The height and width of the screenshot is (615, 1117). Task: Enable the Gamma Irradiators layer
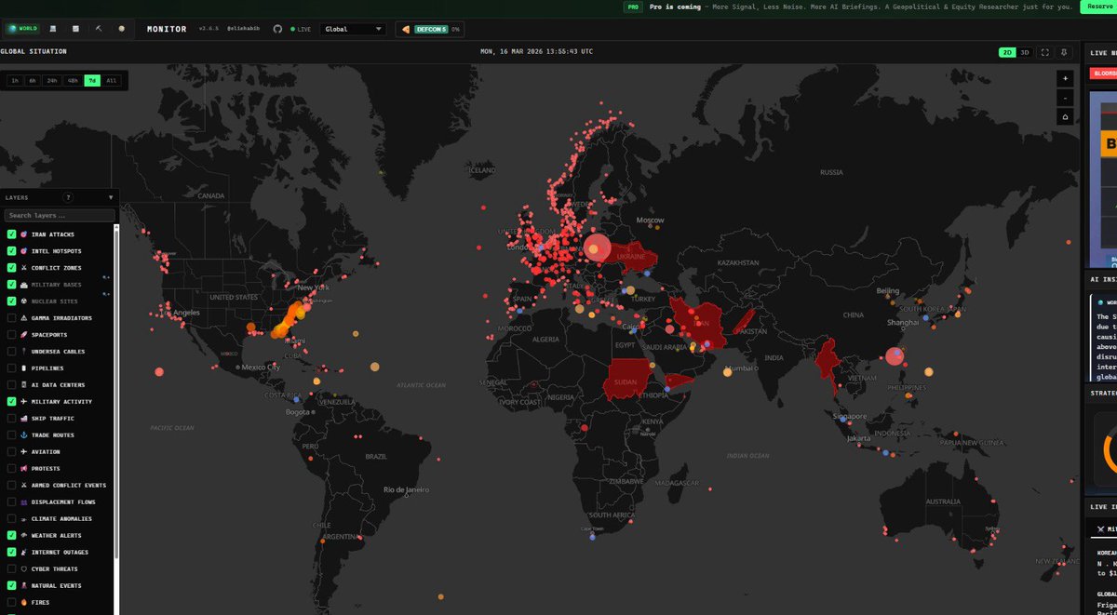click(11, 318)
